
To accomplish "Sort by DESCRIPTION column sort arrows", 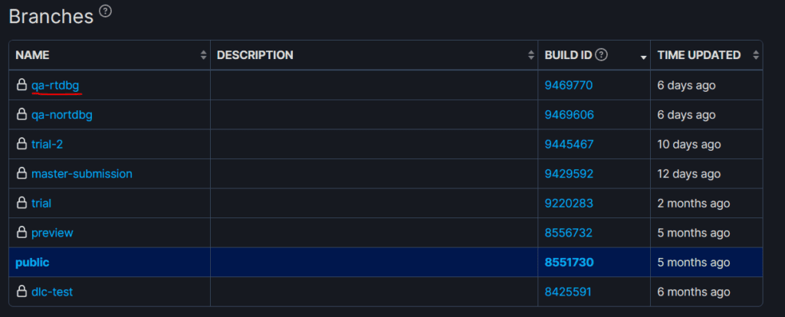I will [531, 55].
